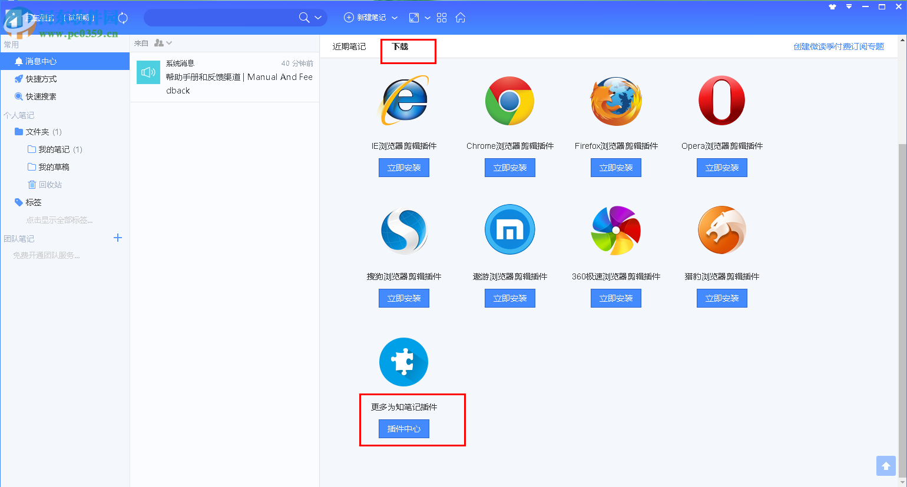This screenshot has width=907, height=487.
Task: Click the Chrome浏览器剪辑插件 label
Action: (510, 146)
